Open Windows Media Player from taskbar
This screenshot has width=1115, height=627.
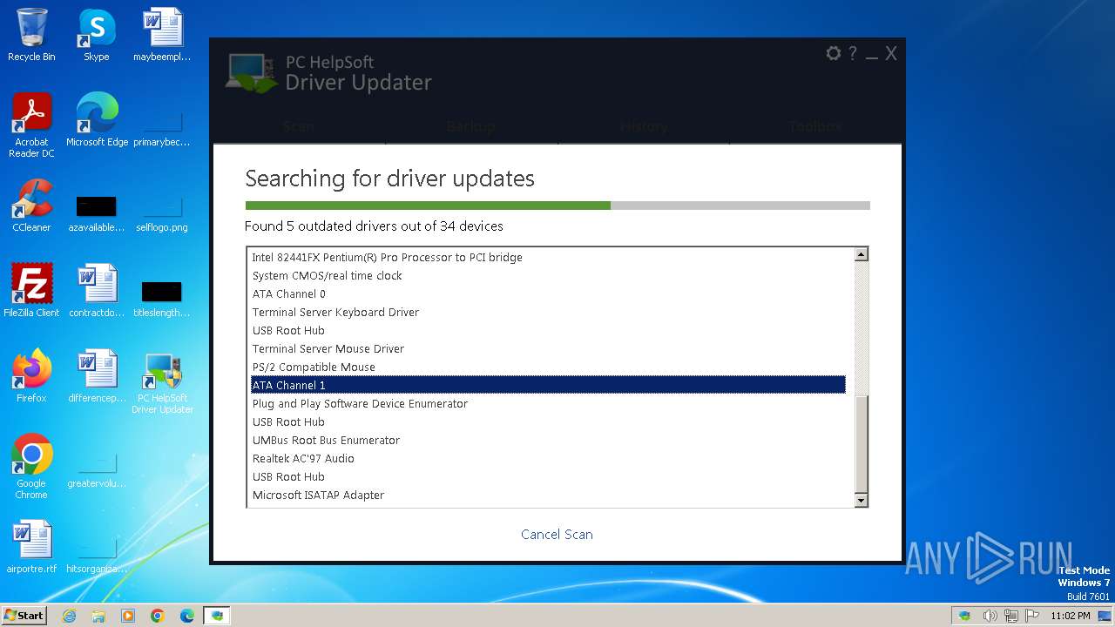pyautogui.click(x=128, y=616)
